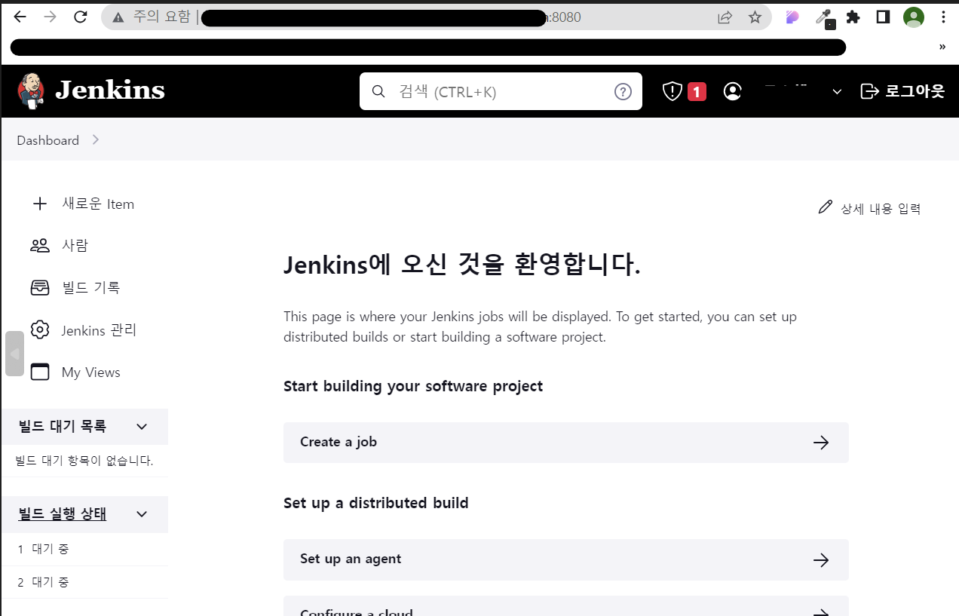Click the Jenkins butler logo
This screenshot has height=616, width=959.
[x=31, y=90]
